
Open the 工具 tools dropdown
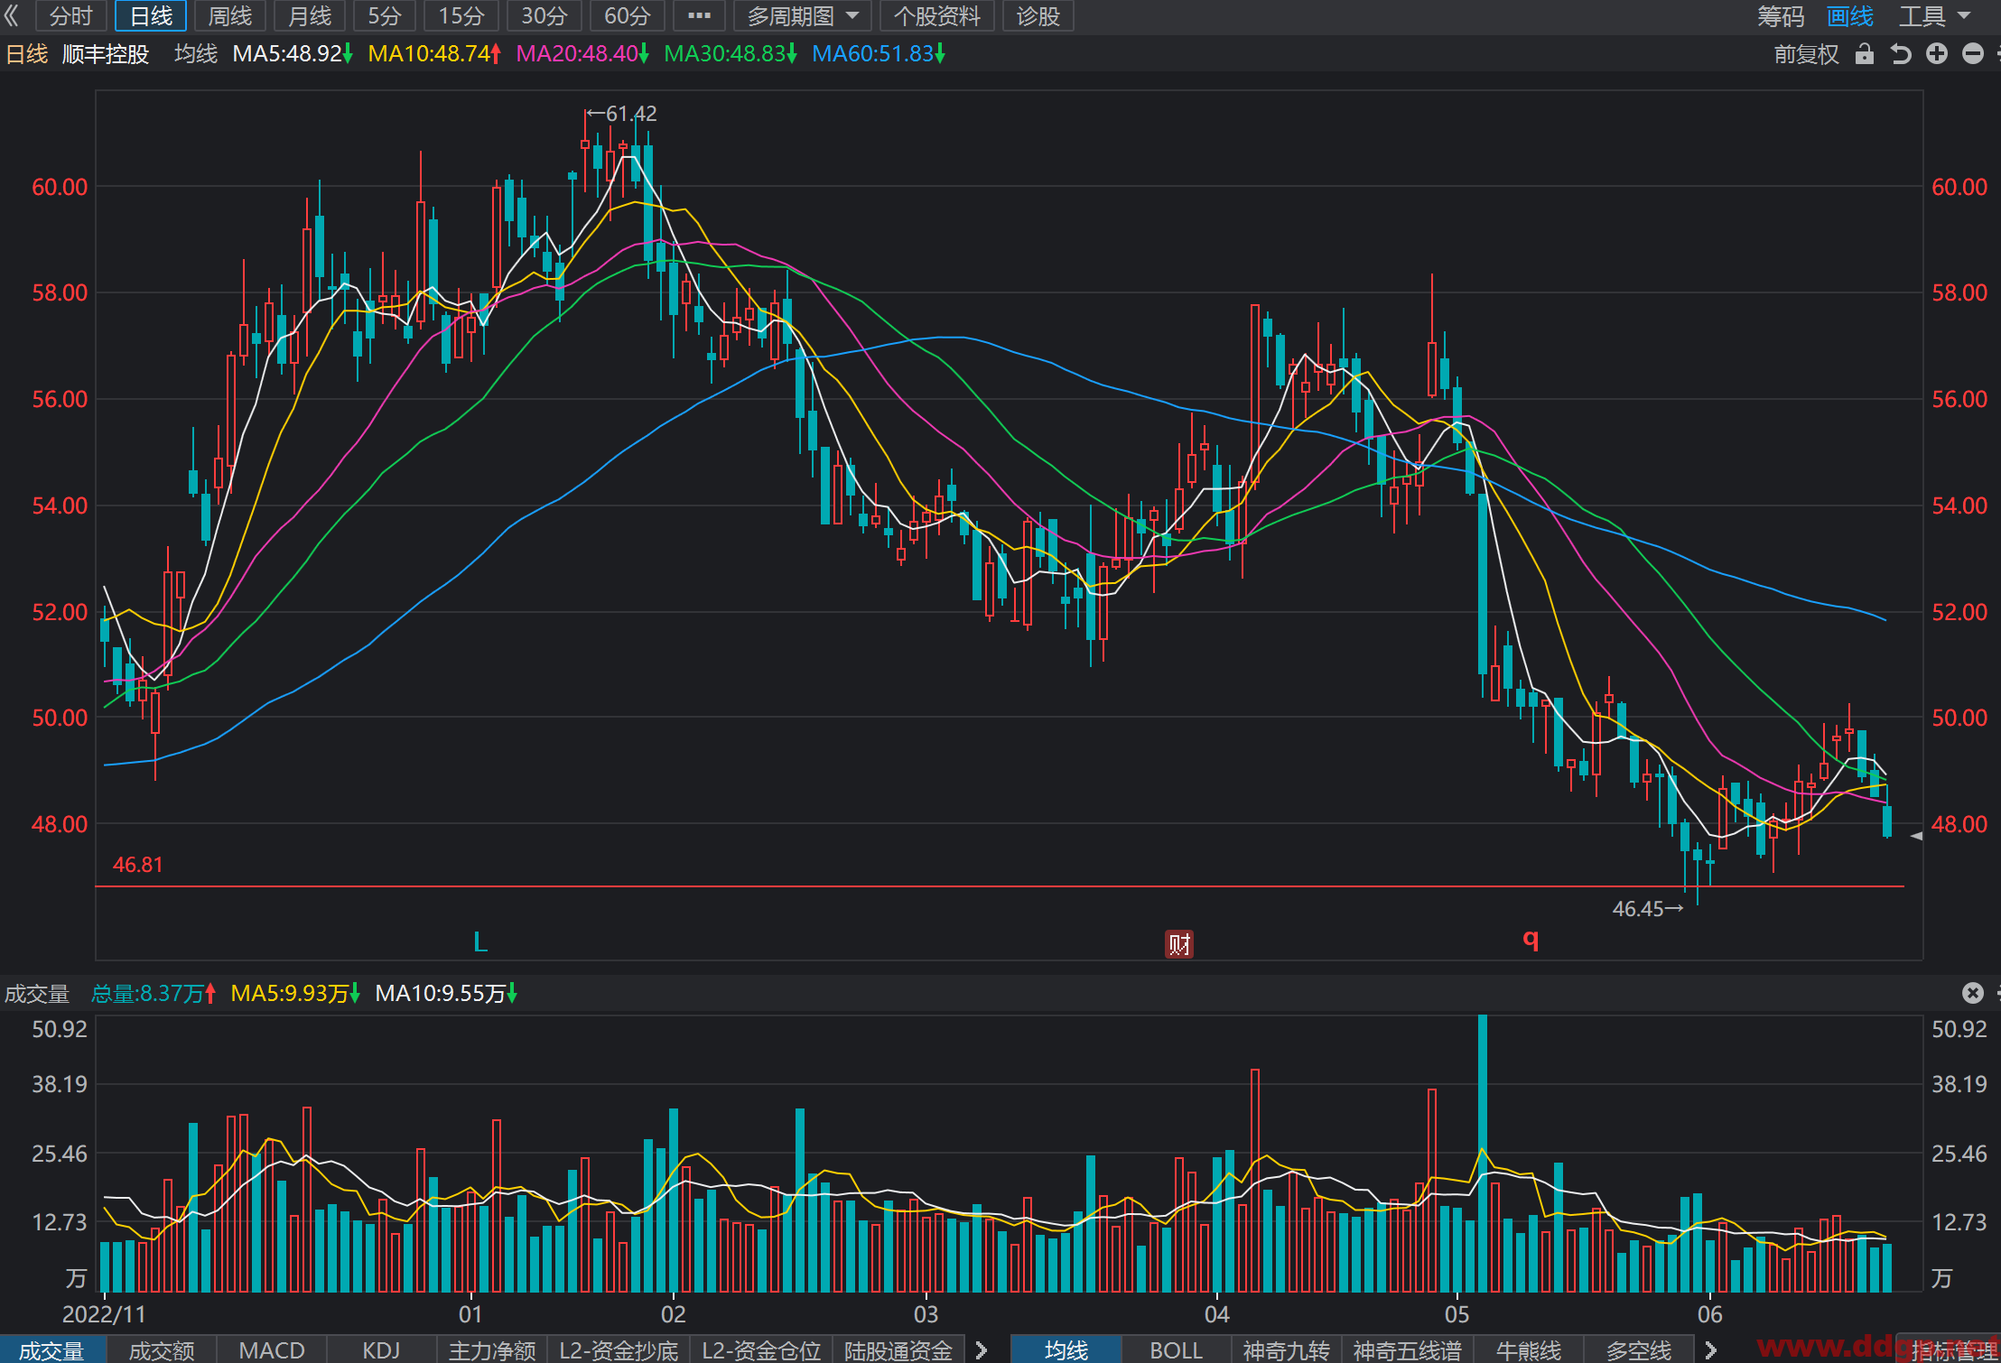pyautogui.click(x=1934, y=16)
